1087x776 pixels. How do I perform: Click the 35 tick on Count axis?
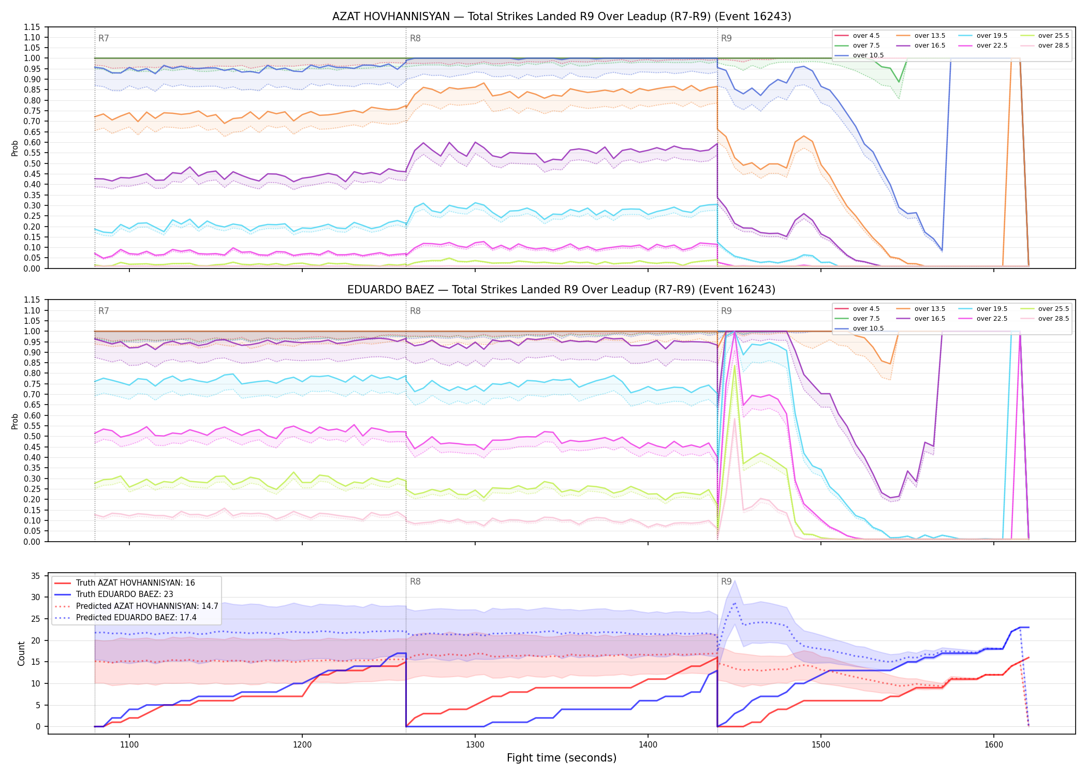tap(36, 576)
